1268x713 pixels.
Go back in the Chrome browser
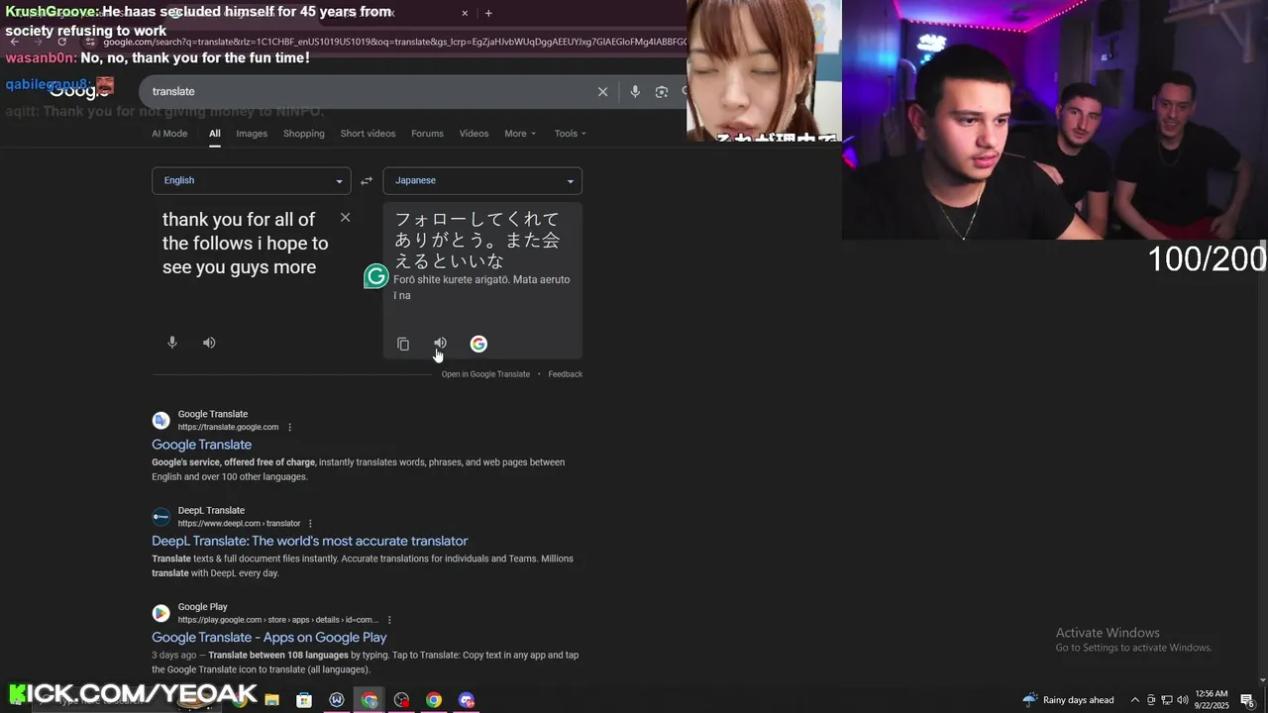tap(14, 42)
